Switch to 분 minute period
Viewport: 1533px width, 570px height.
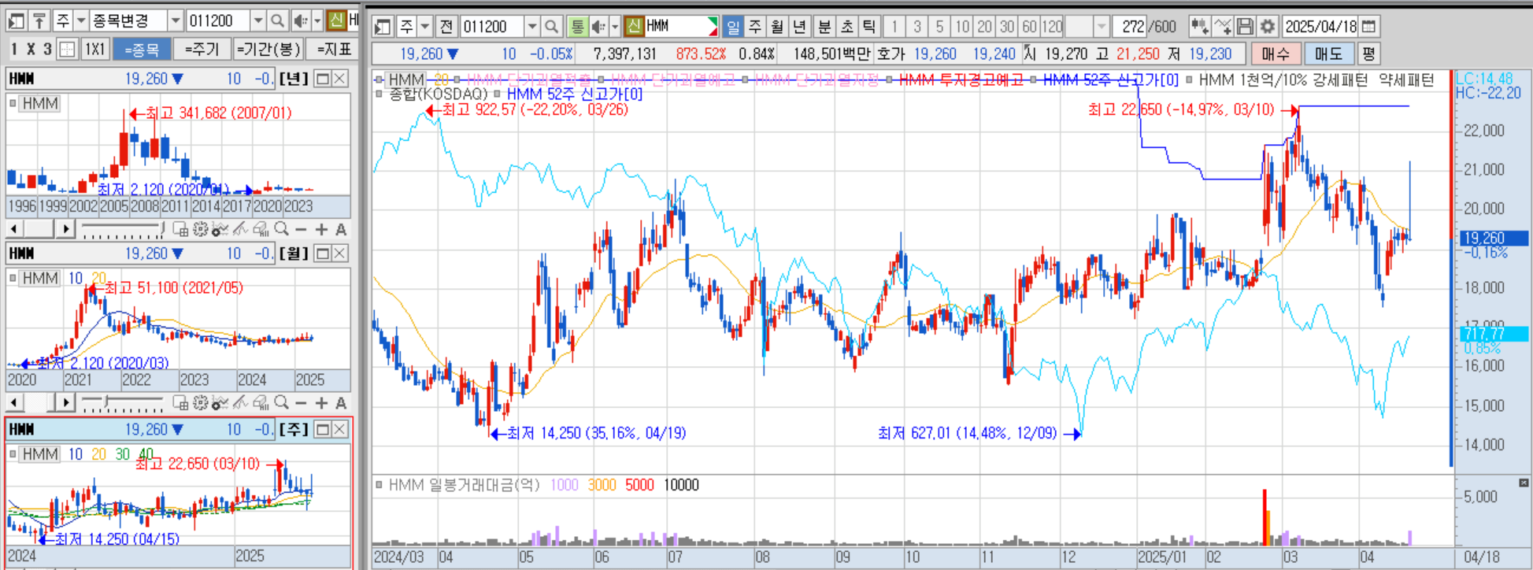coord(824,27)
